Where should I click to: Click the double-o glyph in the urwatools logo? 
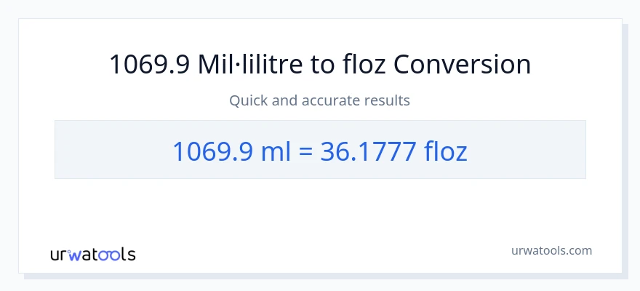click(x=111, y=255)
